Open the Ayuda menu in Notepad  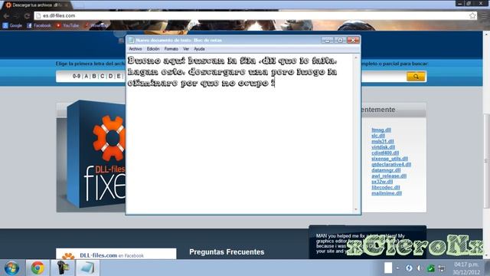pyautogui.click(x=199, y=49)
